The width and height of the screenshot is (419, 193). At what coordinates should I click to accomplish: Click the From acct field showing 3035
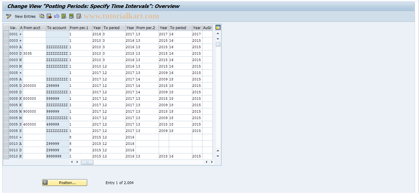tap(35, 53)
